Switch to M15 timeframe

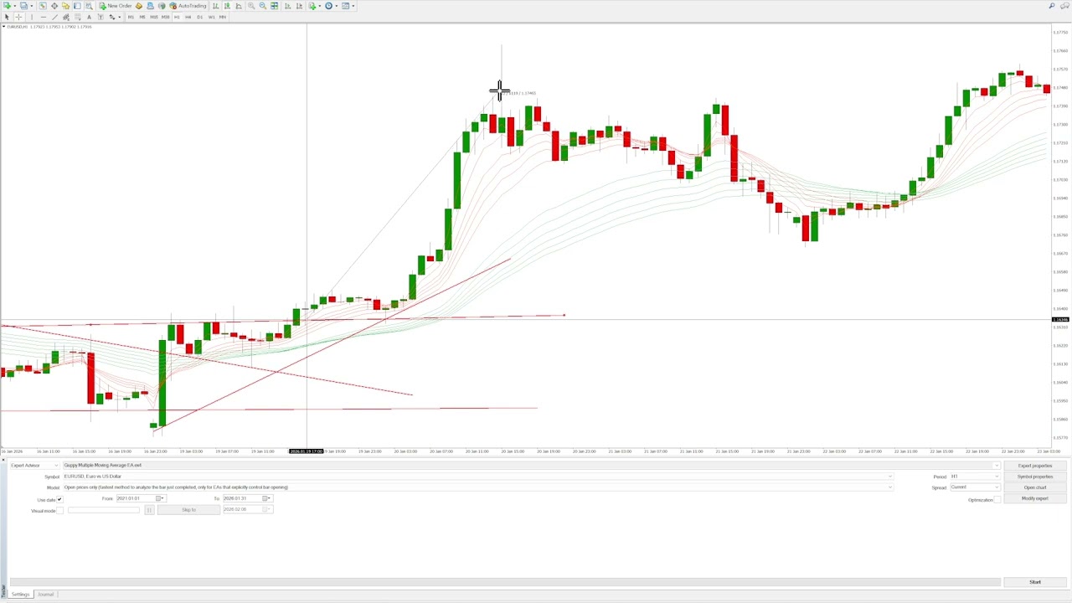(154, 17)
